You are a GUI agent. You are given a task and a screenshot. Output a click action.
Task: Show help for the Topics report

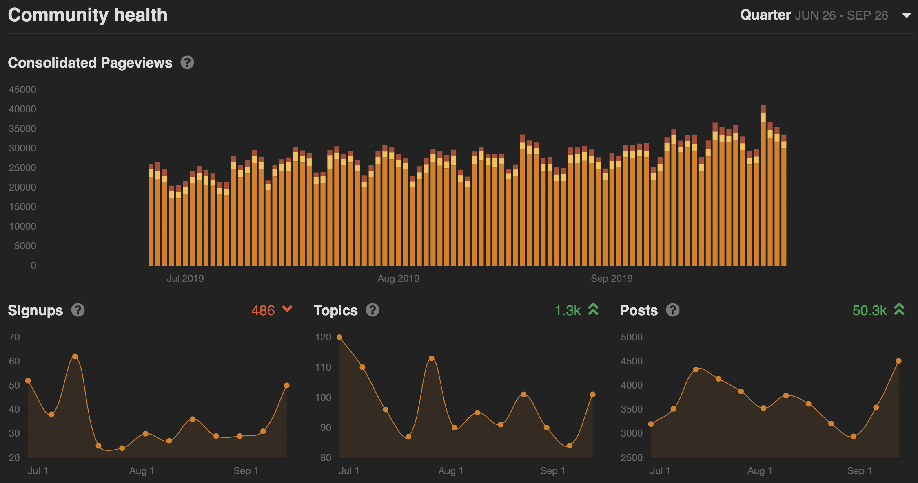pos(373,310)
